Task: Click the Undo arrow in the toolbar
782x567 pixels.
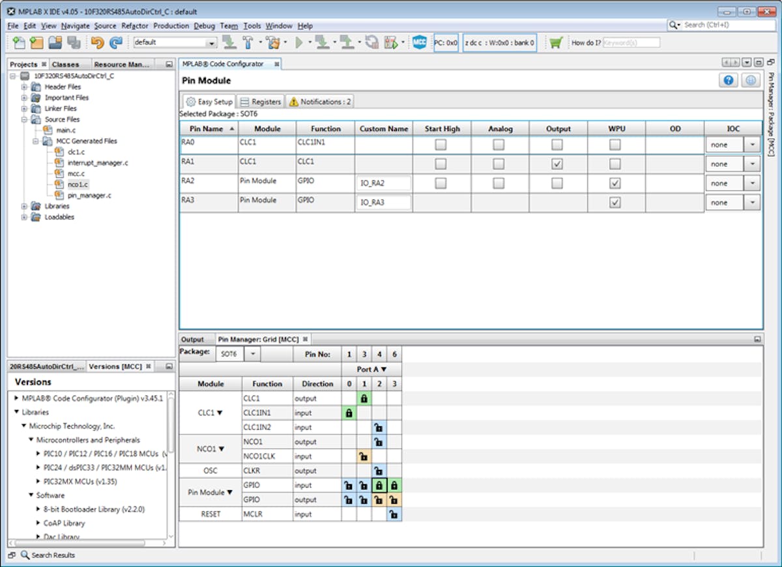Action: (97, 43)
